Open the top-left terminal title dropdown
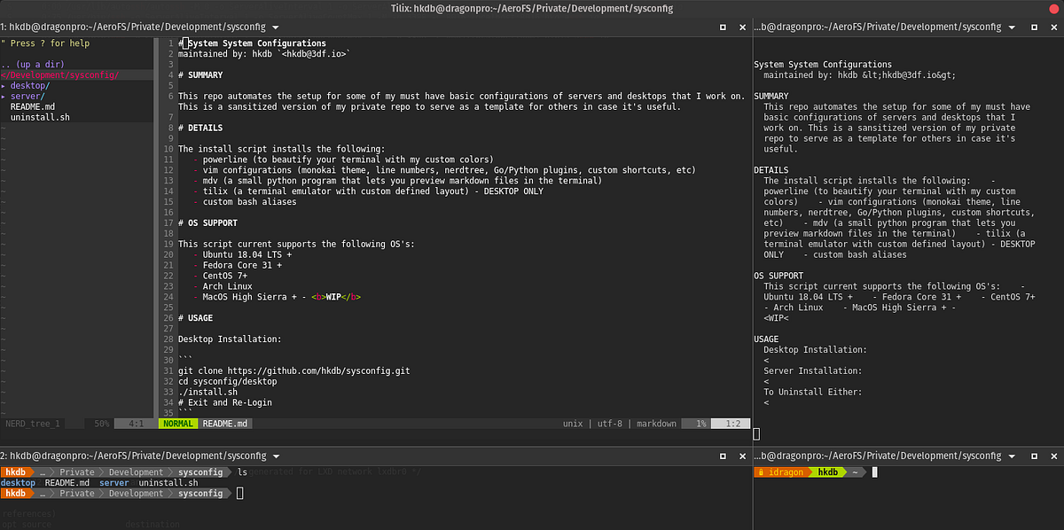Image resolution: width=1064 pixels, height=530 pixels. pos(276,27)
